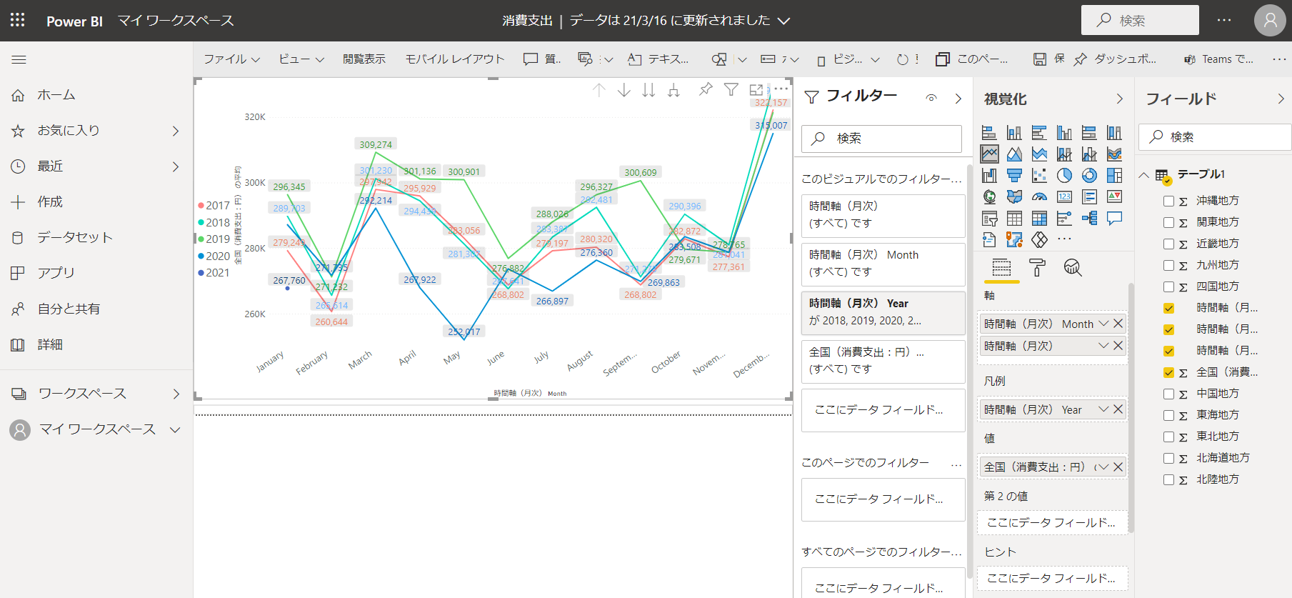Click the ダッシュボ... pin to dashboard button
The height and width of the screenshot is (598, 1292).
1115,59
